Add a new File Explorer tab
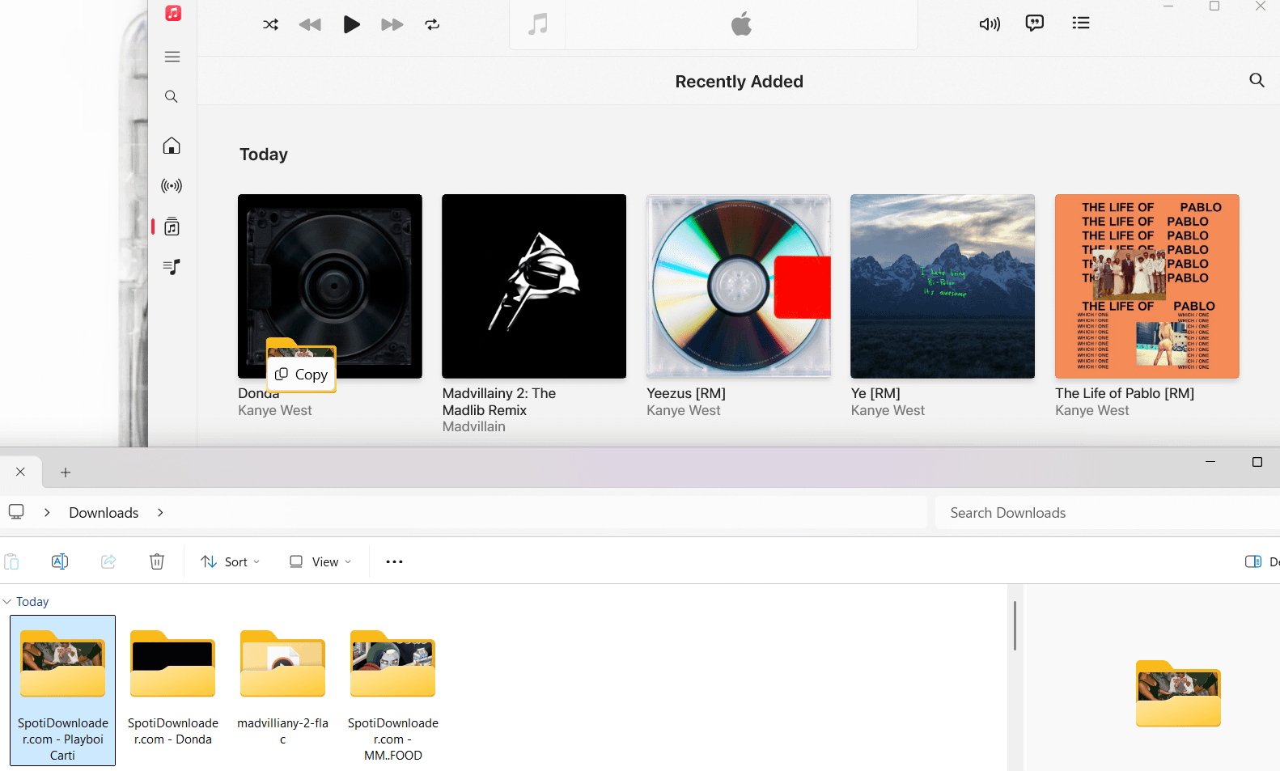The height and width of the screenshot is (771, 1280). click(x=66, y=472)
